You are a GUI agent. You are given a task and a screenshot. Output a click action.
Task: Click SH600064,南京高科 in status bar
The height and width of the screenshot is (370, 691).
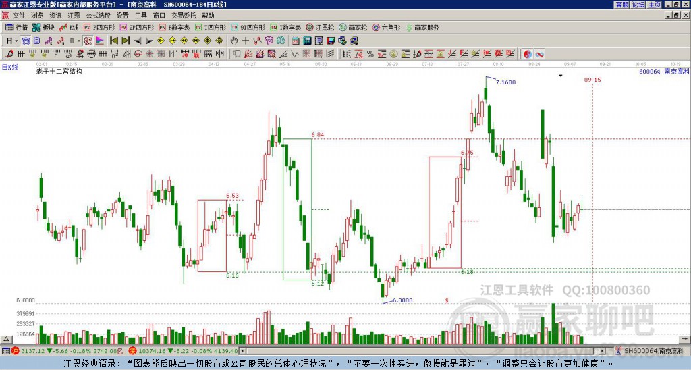point(653,351)
